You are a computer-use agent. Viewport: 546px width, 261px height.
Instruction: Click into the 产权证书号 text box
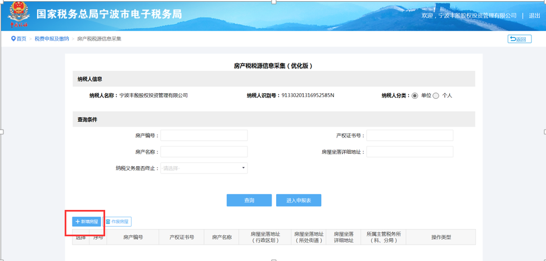409,135
